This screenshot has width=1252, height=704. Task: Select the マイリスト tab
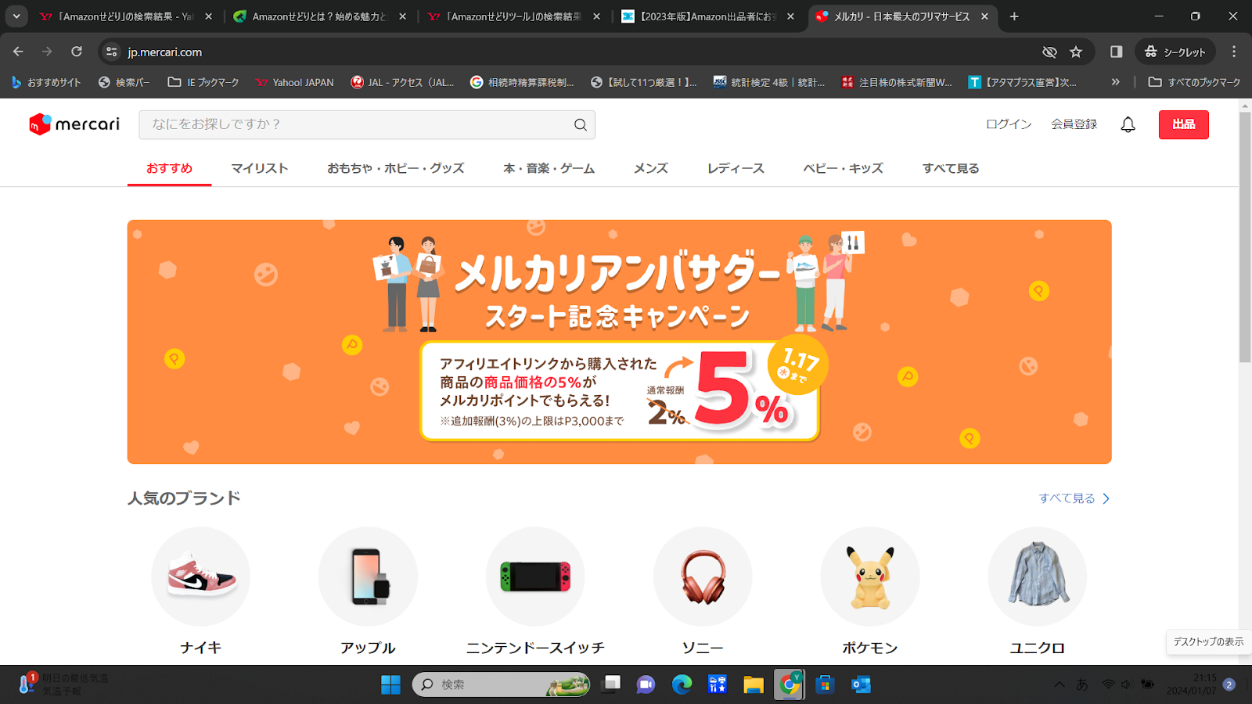click(x=260, y=168)
